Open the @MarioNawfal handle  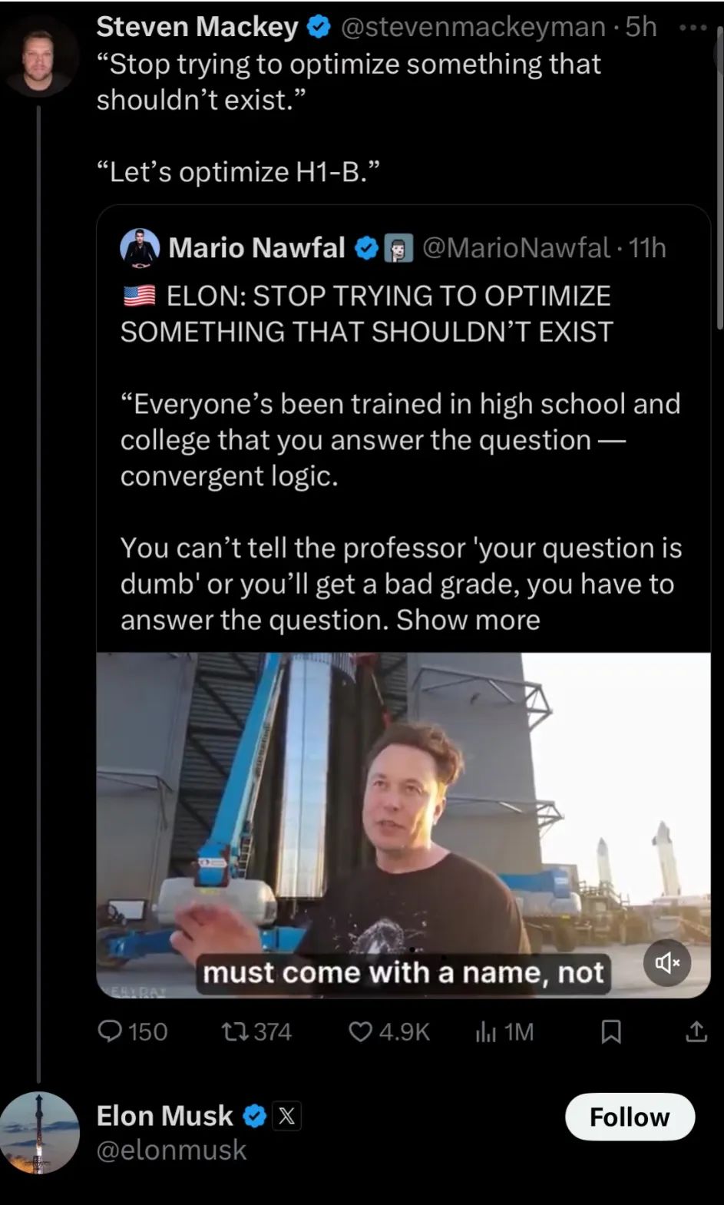[517, 248]
